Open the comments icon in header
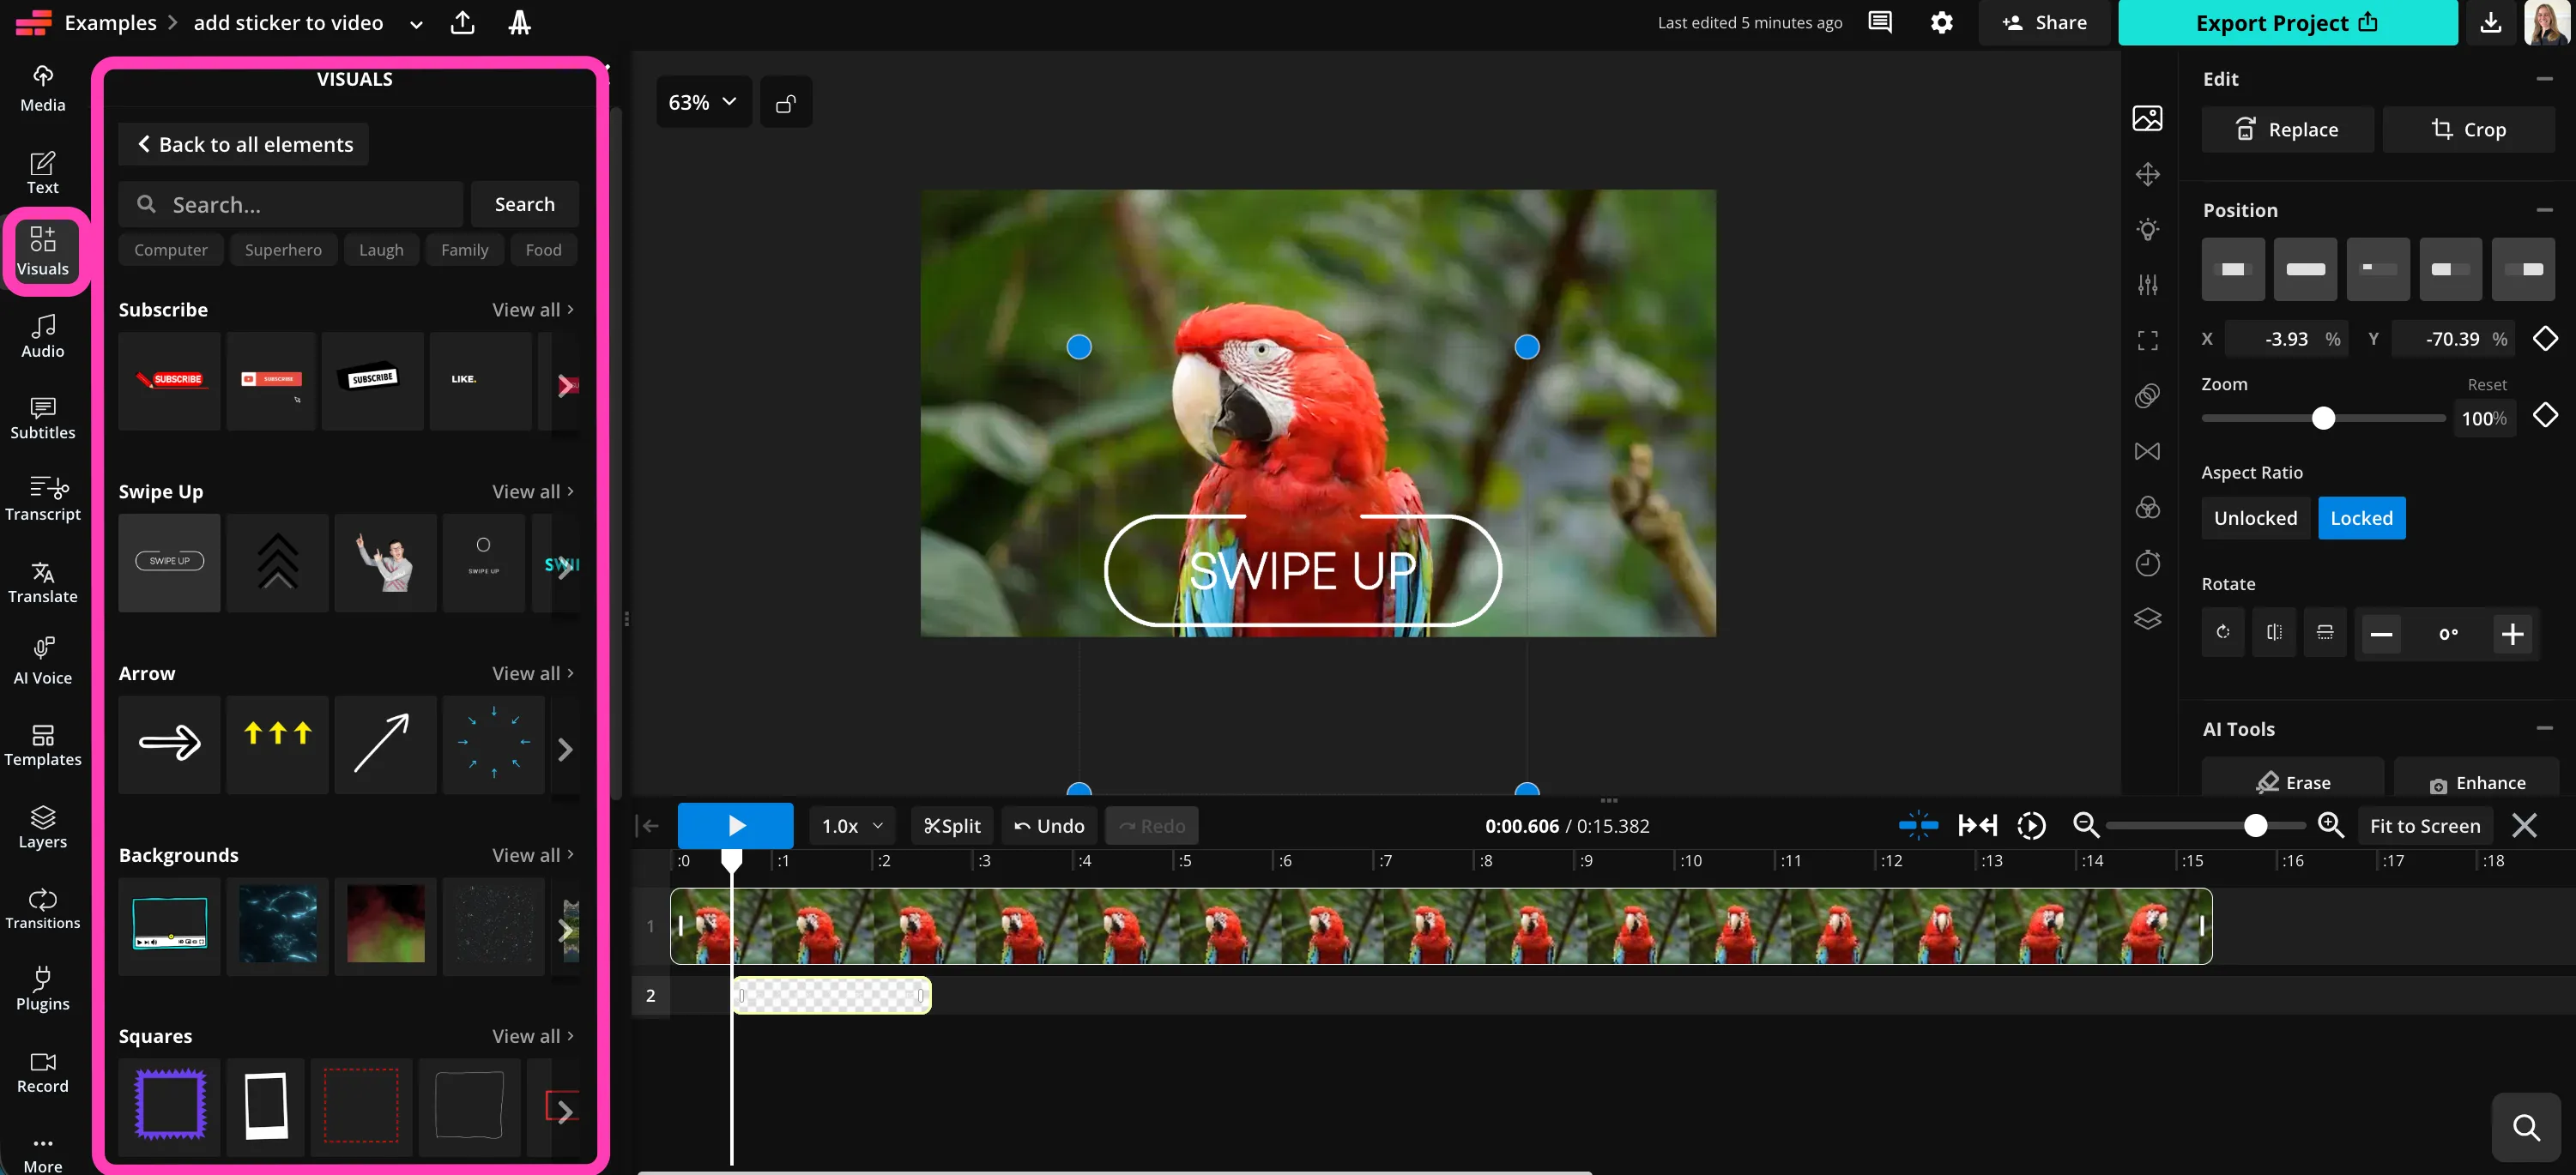 (x=1880, y=22)
